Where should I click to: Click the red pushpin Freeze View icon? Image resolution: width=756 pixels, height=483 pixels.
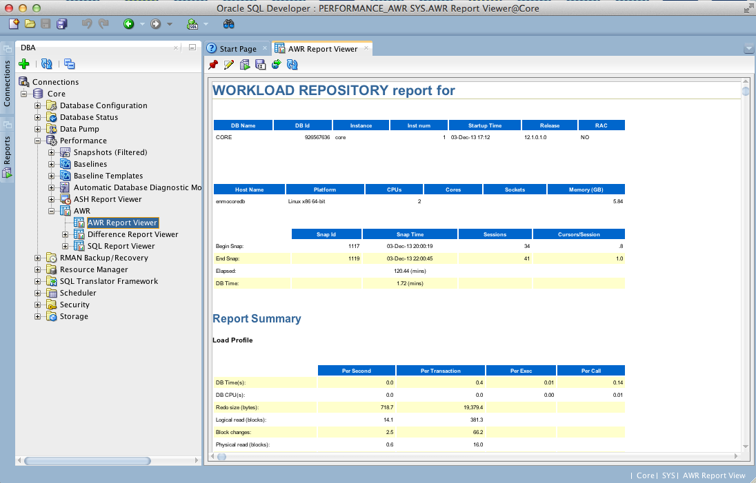click(213, 64)
